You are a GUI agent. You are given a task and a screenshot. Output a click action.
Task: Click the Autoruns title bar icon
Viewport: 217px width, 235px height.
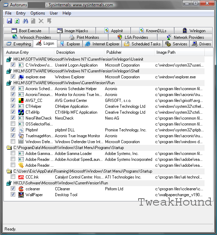6,5
